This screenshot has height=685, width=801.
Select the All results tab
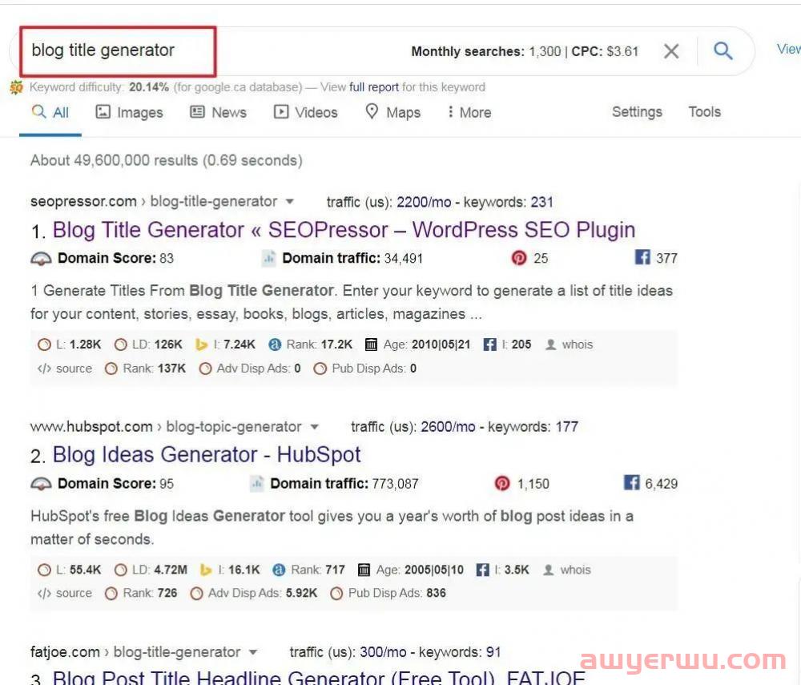[50, 112]
